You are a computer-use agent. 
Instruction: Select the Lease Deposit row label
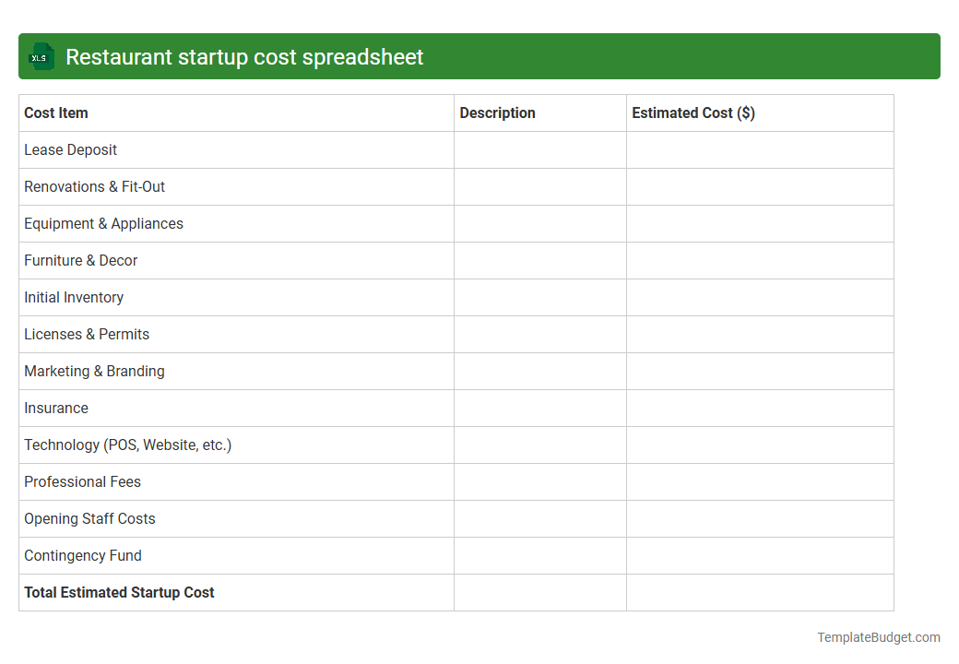click(70, 149)
